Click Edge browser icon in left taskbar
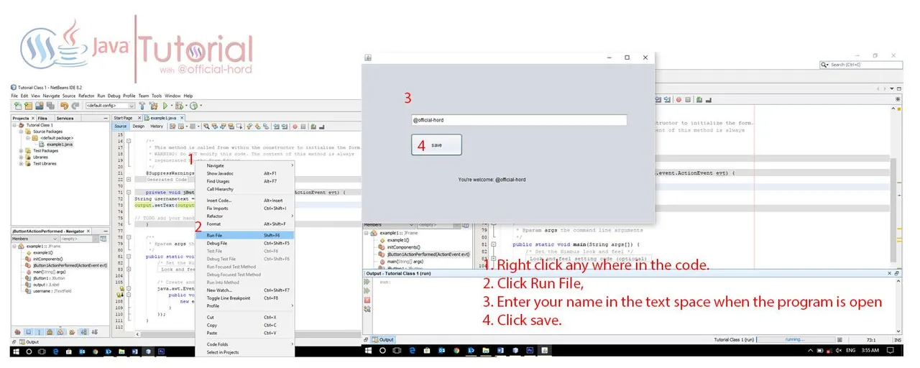 coord(55,351)
